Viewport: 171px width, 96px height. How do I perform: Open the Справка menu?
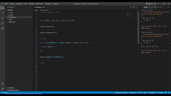pyautogui.click(x=55, y=4)
